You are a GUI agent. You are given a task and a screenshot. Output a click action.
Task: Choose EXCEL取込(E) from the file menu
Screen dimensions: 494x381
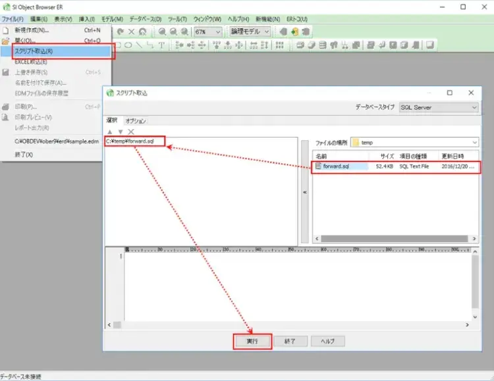coord(56,62)
